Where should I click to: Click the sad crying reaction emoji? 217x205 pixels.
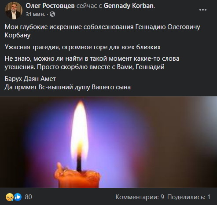coord(9,197)
